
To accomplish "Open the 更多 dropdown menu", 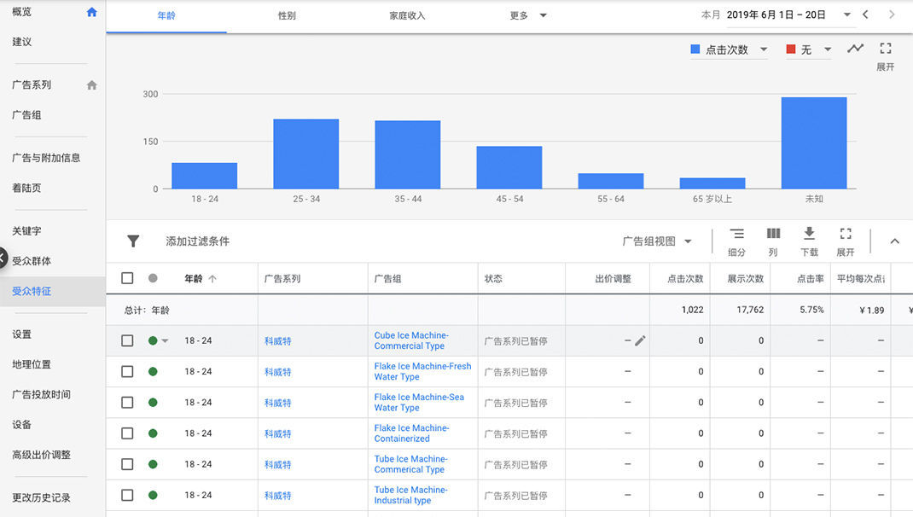I will coord(528,15).
